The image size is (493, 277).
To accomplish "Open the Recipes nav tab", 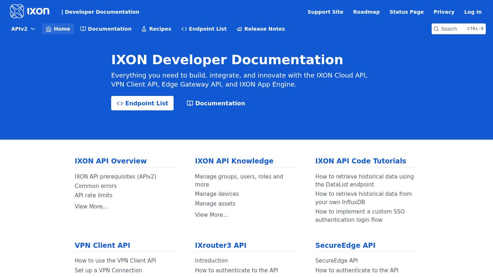I will point(156,29).
